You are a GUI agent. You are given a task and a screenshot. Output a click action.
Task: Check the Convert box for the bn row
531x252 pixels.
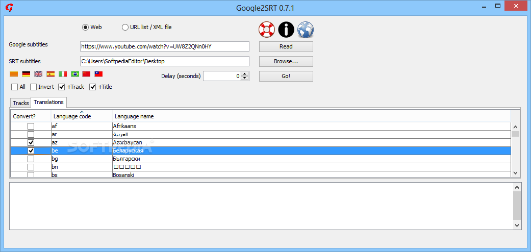pyautogui.click(x=31, y=167)
